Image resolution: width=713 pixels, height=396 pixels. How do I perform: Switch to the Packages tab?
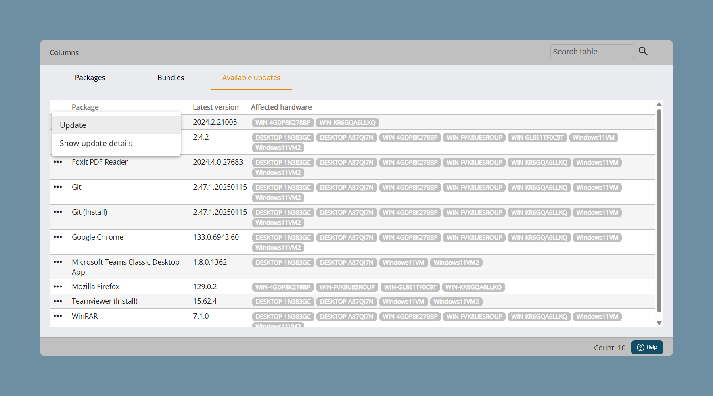point(90,77)
